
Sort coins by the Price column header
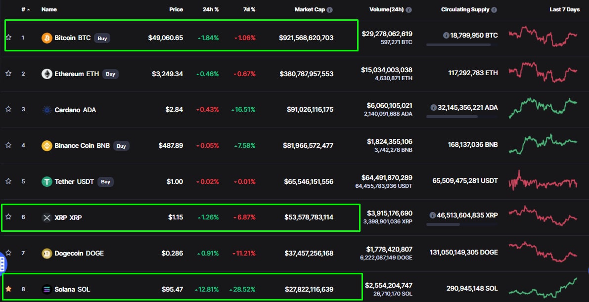coord(176,10)
